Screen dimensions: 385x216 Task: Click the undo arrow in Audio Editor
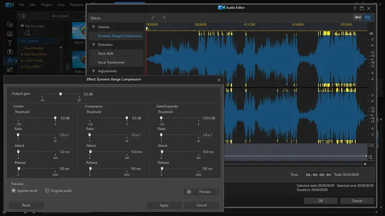154,17
